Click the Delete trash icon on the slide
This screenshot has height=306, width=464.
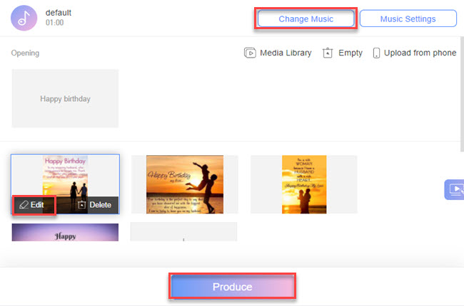82,205
